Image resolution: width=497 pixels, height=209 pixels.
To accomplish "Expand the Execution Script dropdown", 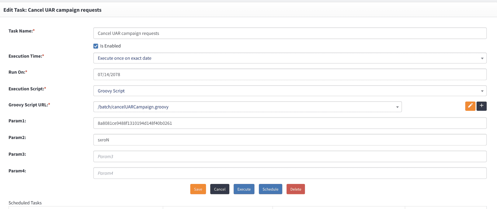I will coord(290,91).
